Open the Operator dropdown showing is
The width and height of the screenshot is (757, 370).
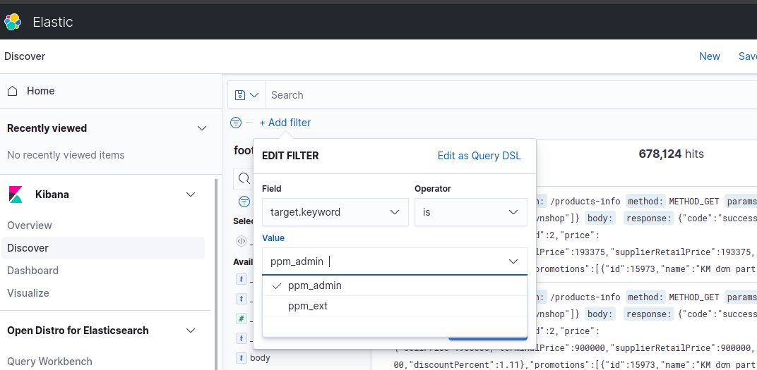471,212
